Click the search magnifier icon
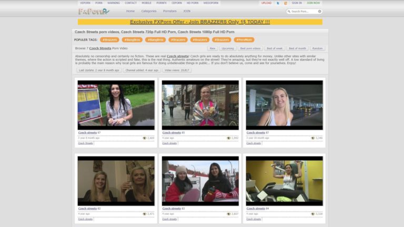 click(289, 11)
